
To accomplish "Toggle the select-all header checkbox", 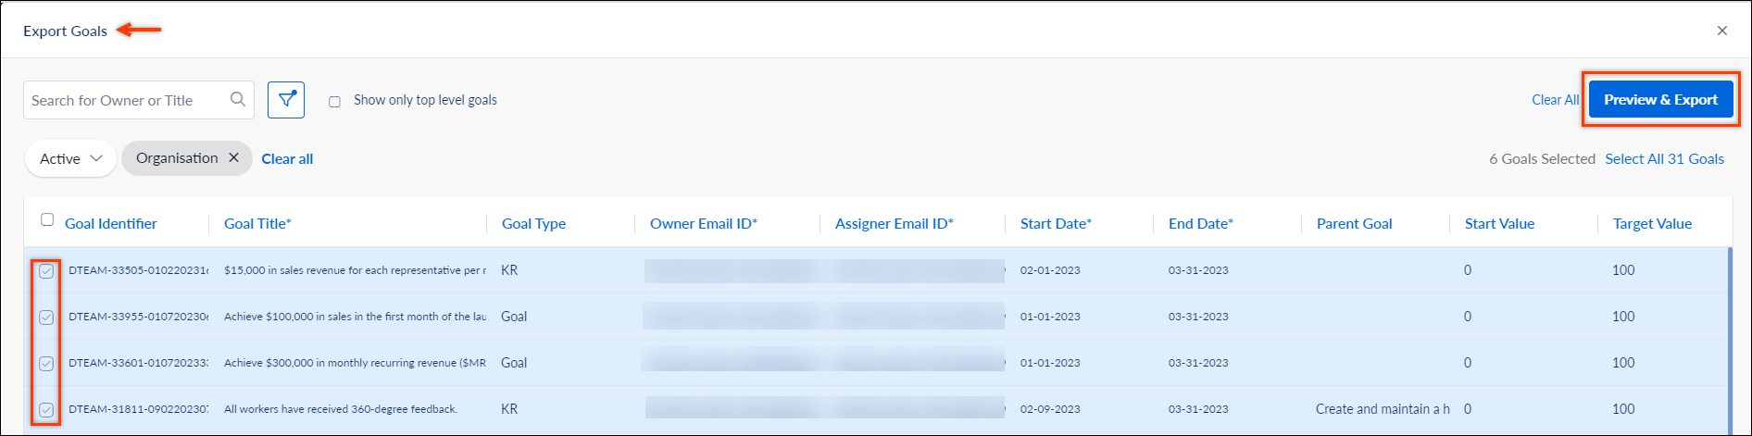I will (x=47, y=219).
